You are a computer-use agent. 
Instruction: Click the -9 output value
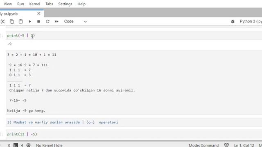pos(9,44)
